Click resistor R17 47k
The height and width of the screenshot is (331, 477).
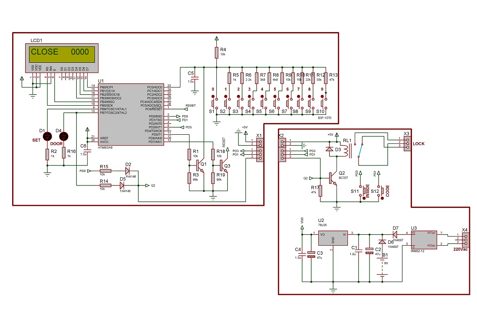[320, 191]
